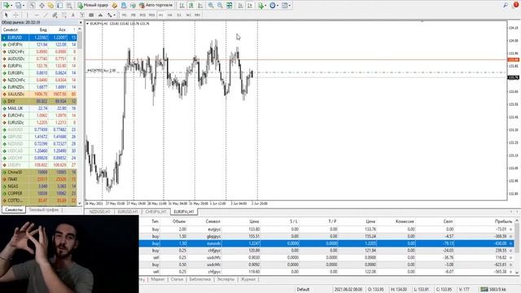Open the NZDUSD,H1 chart tab
The image size is (521, 293).
pyautogui.click(x=99, y=212)
